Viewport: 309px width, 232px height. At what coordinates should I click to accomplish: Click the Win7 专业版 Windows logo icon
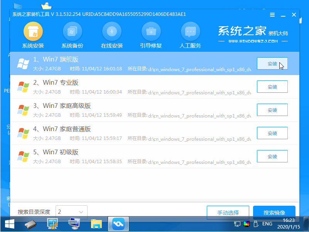(24, 87)
